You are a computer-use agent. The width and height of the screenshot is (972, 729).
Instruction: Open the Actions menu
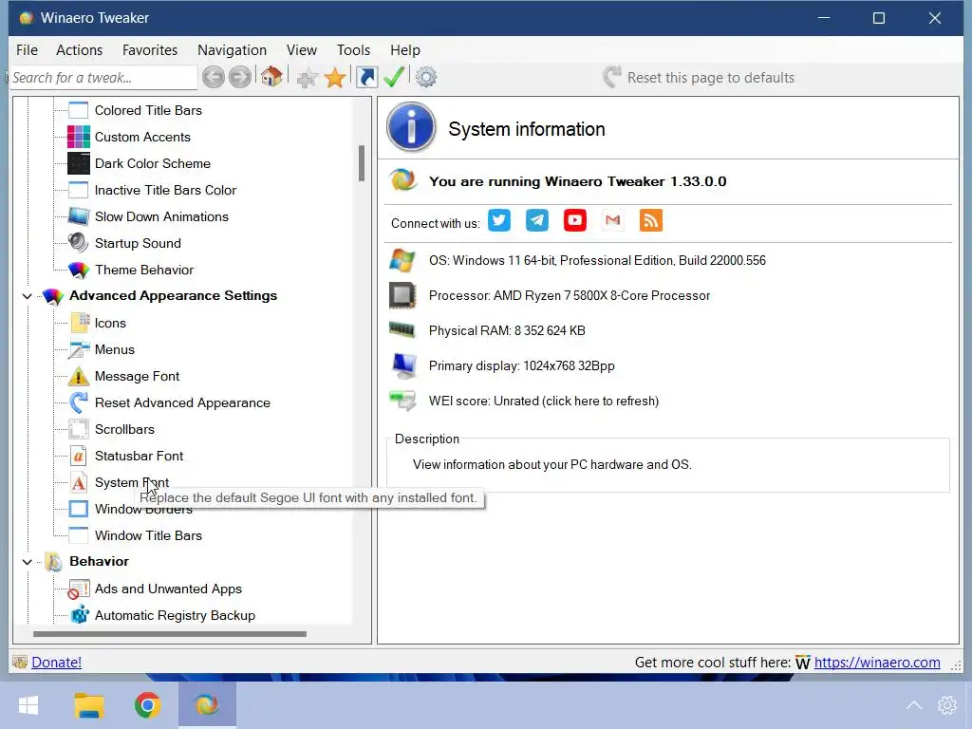[80, 50]
